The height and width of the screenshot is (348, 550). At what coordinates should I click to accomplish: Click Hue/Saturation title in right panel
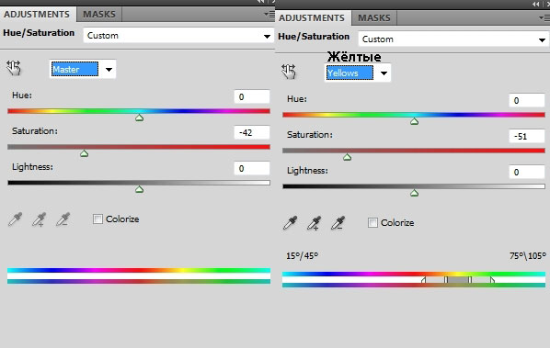click(x=314, y=37)
